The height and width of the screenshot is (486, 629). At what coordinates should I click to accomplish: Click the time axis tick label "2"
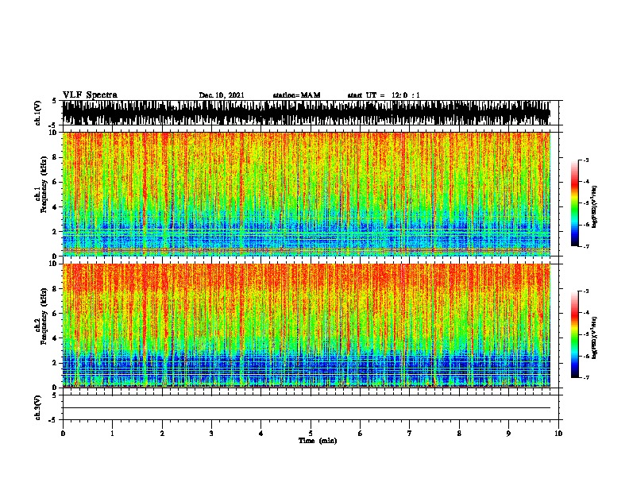(162, 434)
